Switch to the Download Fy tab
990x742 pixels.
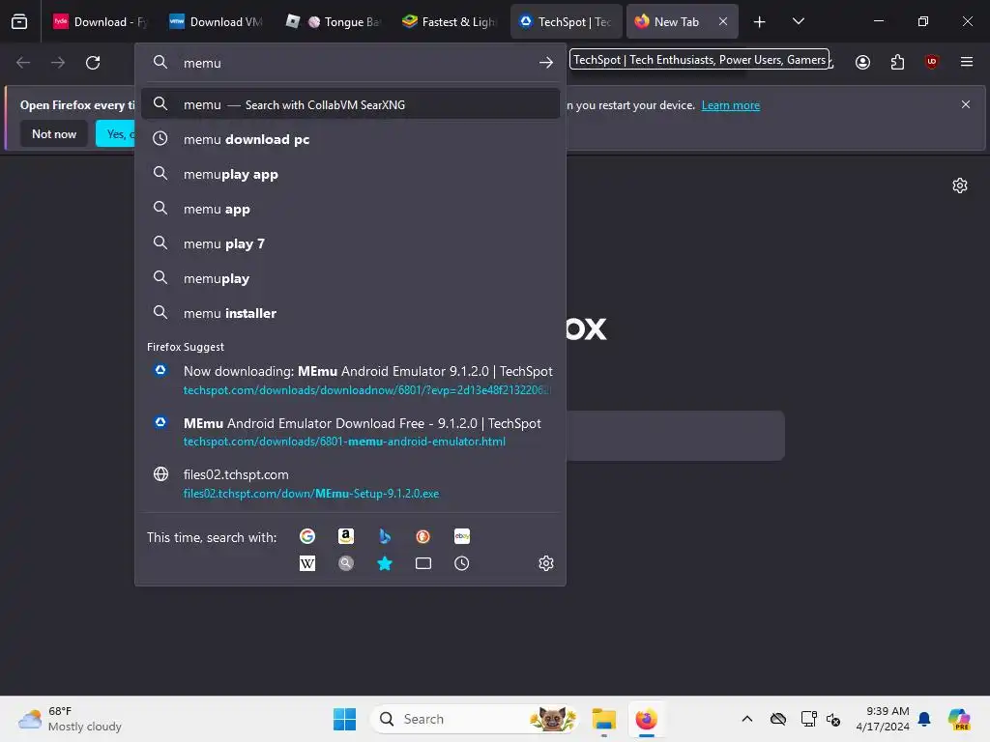click(101, 21)
